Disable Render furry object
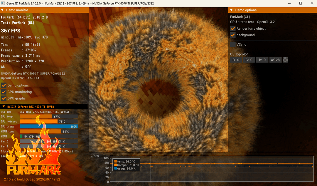317x186 pixels. pos(233,29)
